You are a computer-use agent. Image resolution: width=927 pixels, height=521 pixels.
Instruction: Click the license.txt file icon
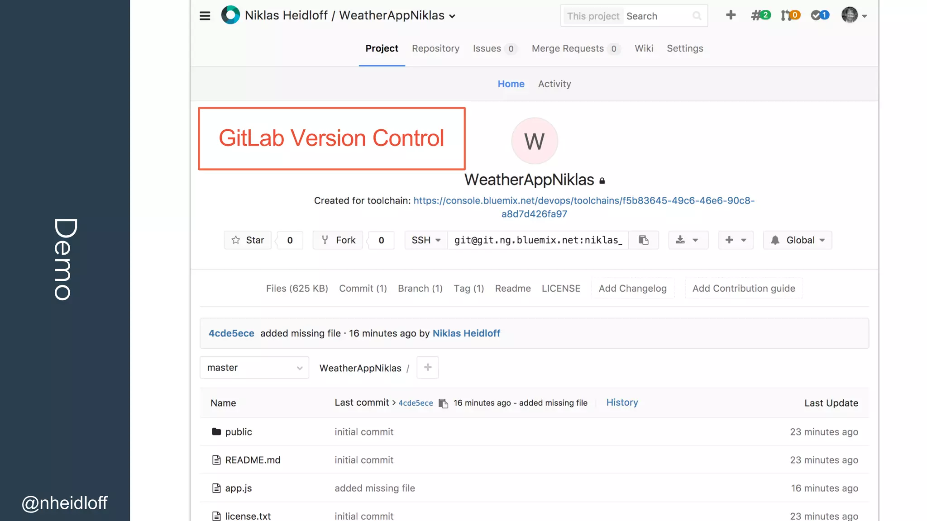(x=216, y=516)
